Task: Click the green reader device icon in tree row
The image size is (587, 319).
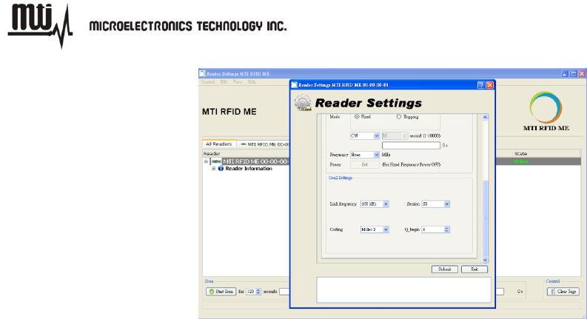Action: [x=216, y=161]
